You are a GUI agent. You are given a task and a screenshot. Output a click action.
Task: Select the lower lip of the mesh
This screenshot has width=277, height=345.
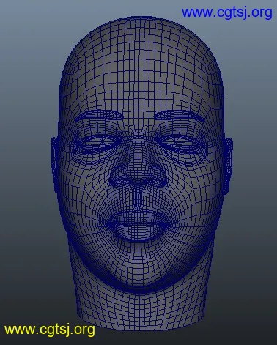click(138, 231)
